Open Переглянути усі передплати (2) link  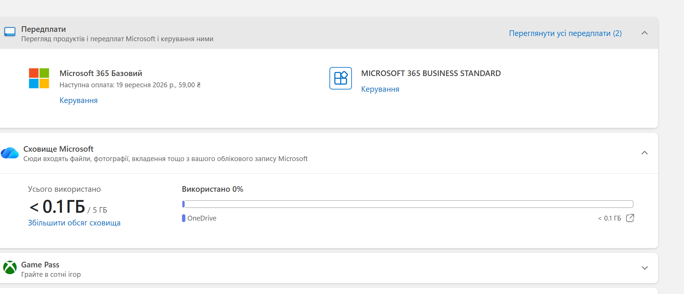click(x=565, y=33)
